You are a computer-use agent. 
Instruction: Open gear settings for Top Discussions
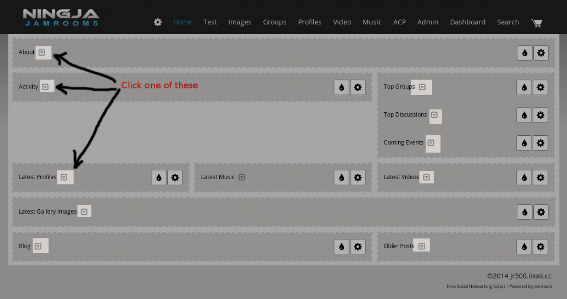(x=540, y=115)
